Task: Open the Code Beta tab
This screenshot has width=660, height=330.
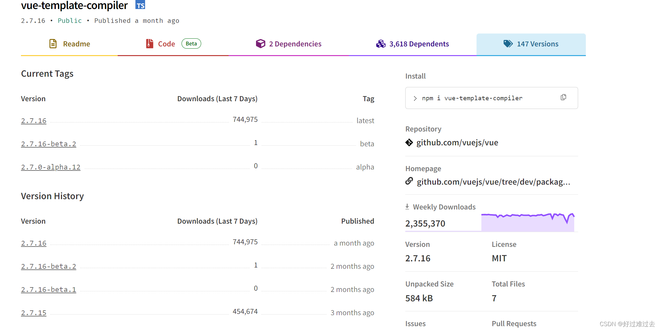Action: point(166,44)
